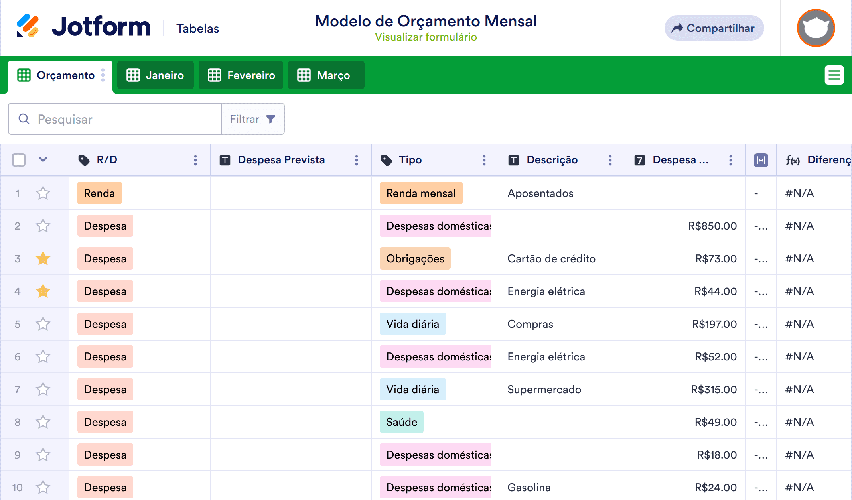Switch to the Março tab
Viewport: 852px width, 500px height.
click(326, 75)
